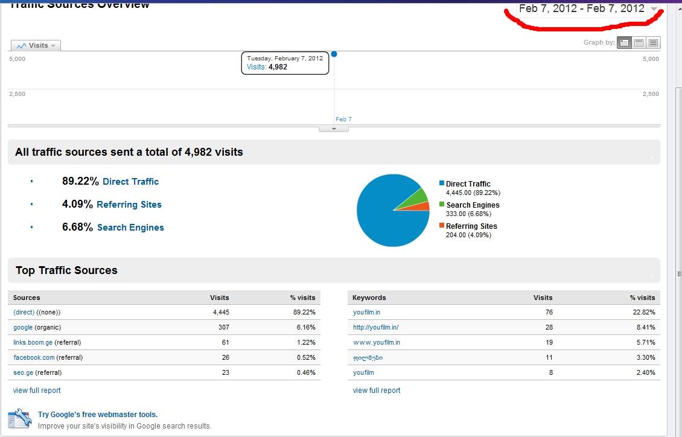Open the http://youfilm.in/ keyword link
Viewport: 682px width, 437px height.
[x=376, y=327]
